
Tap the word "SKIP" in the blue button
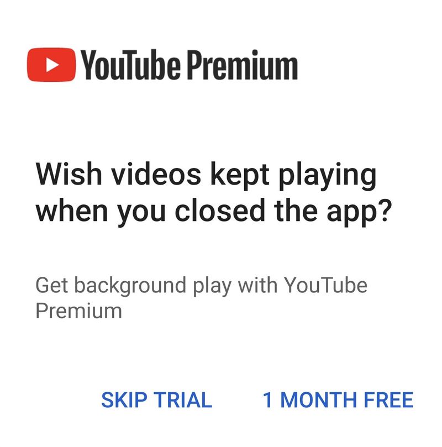point(124,400)
